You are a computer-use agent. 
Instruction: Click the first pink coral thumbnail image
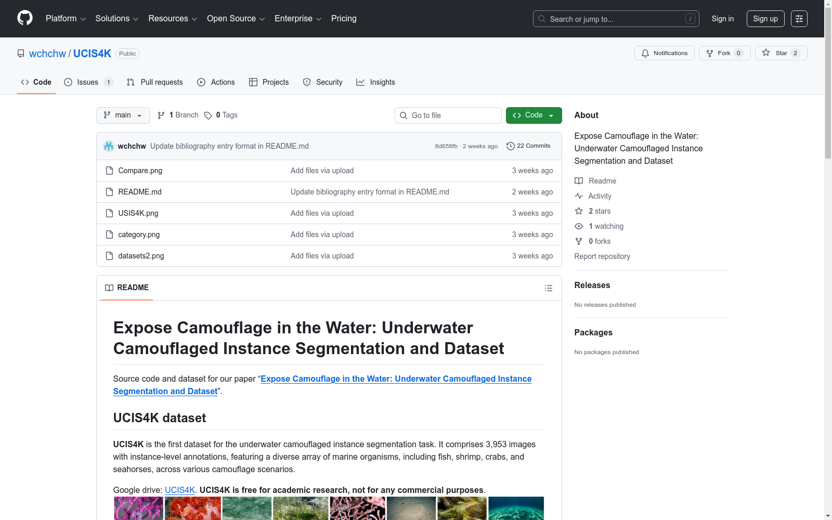138,508
